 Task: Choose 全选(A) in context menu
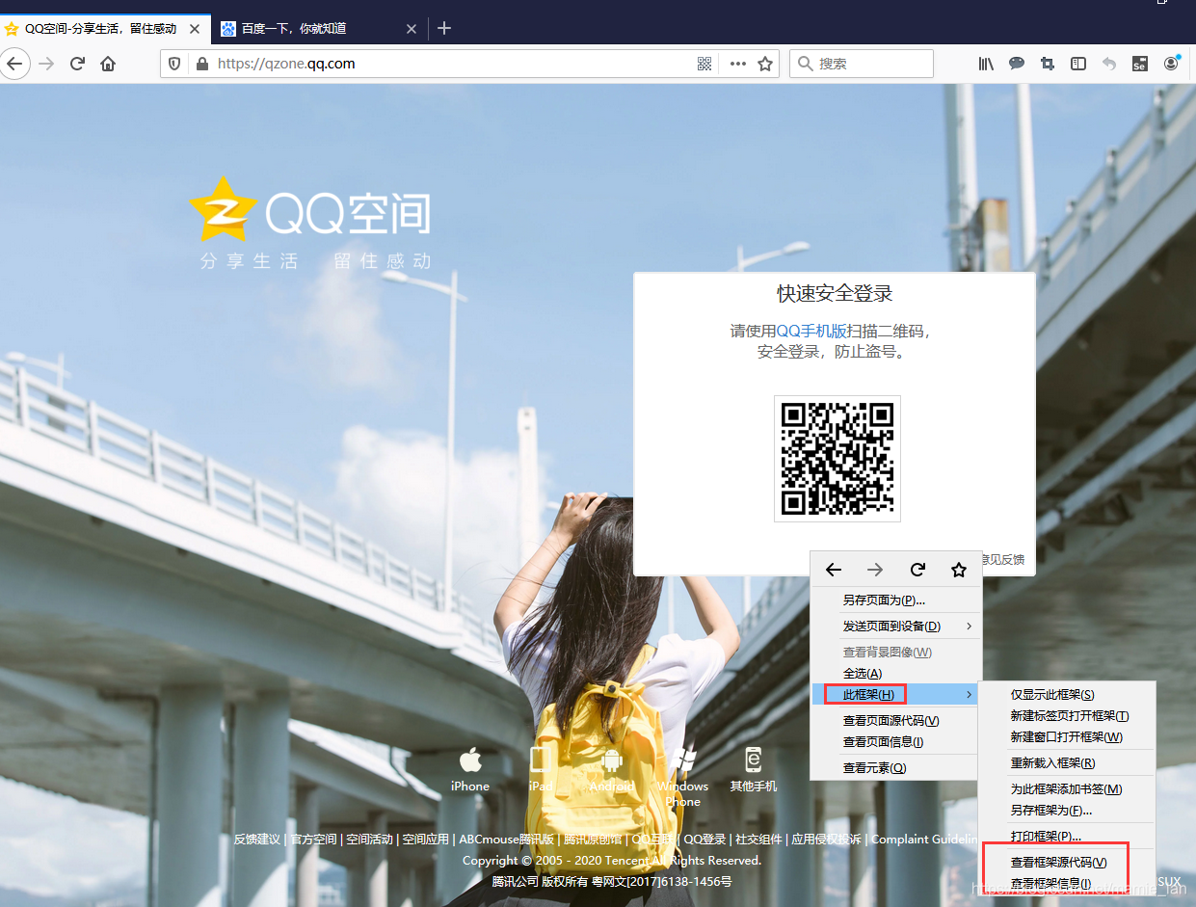click(896, 674)
